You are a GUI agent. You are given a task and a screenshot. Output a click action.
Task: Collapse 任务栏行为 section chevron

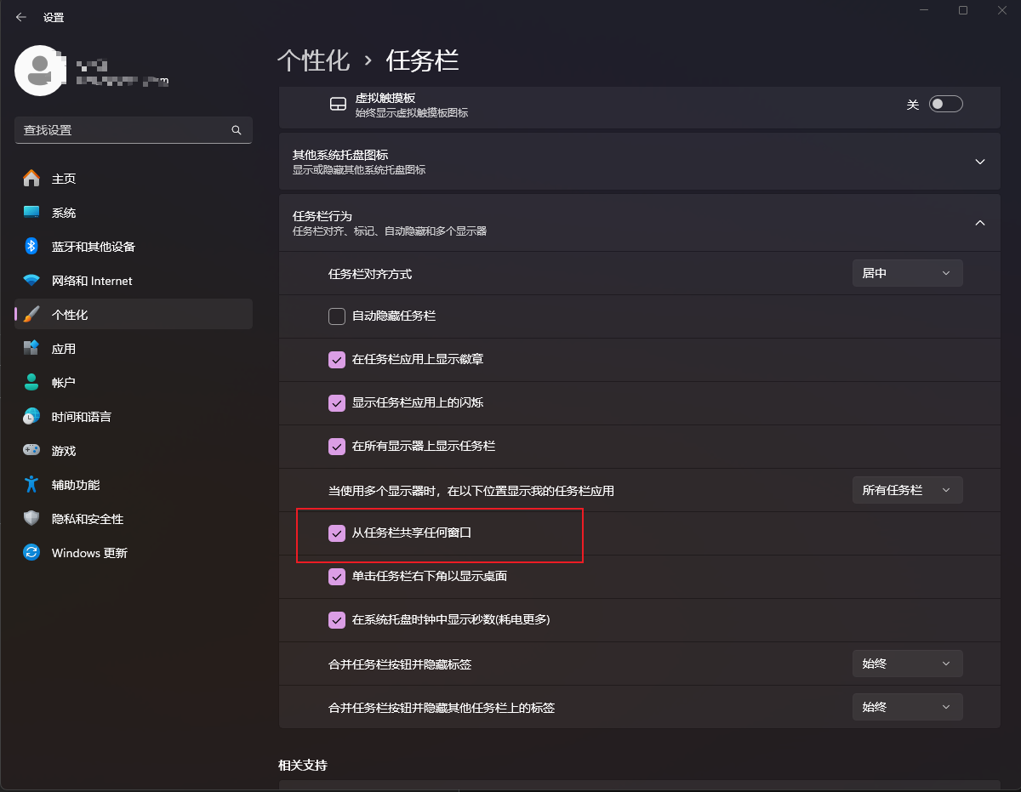click(980, 223)
